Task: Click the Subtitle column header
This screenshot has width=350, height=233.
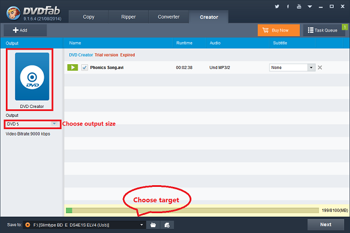Action: pyautogui.click(x=280, y=43)
